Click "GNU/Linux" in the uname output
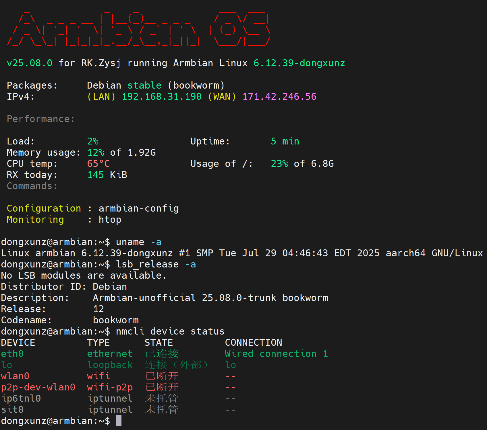 pyautogui.click(x=457, y=253)
